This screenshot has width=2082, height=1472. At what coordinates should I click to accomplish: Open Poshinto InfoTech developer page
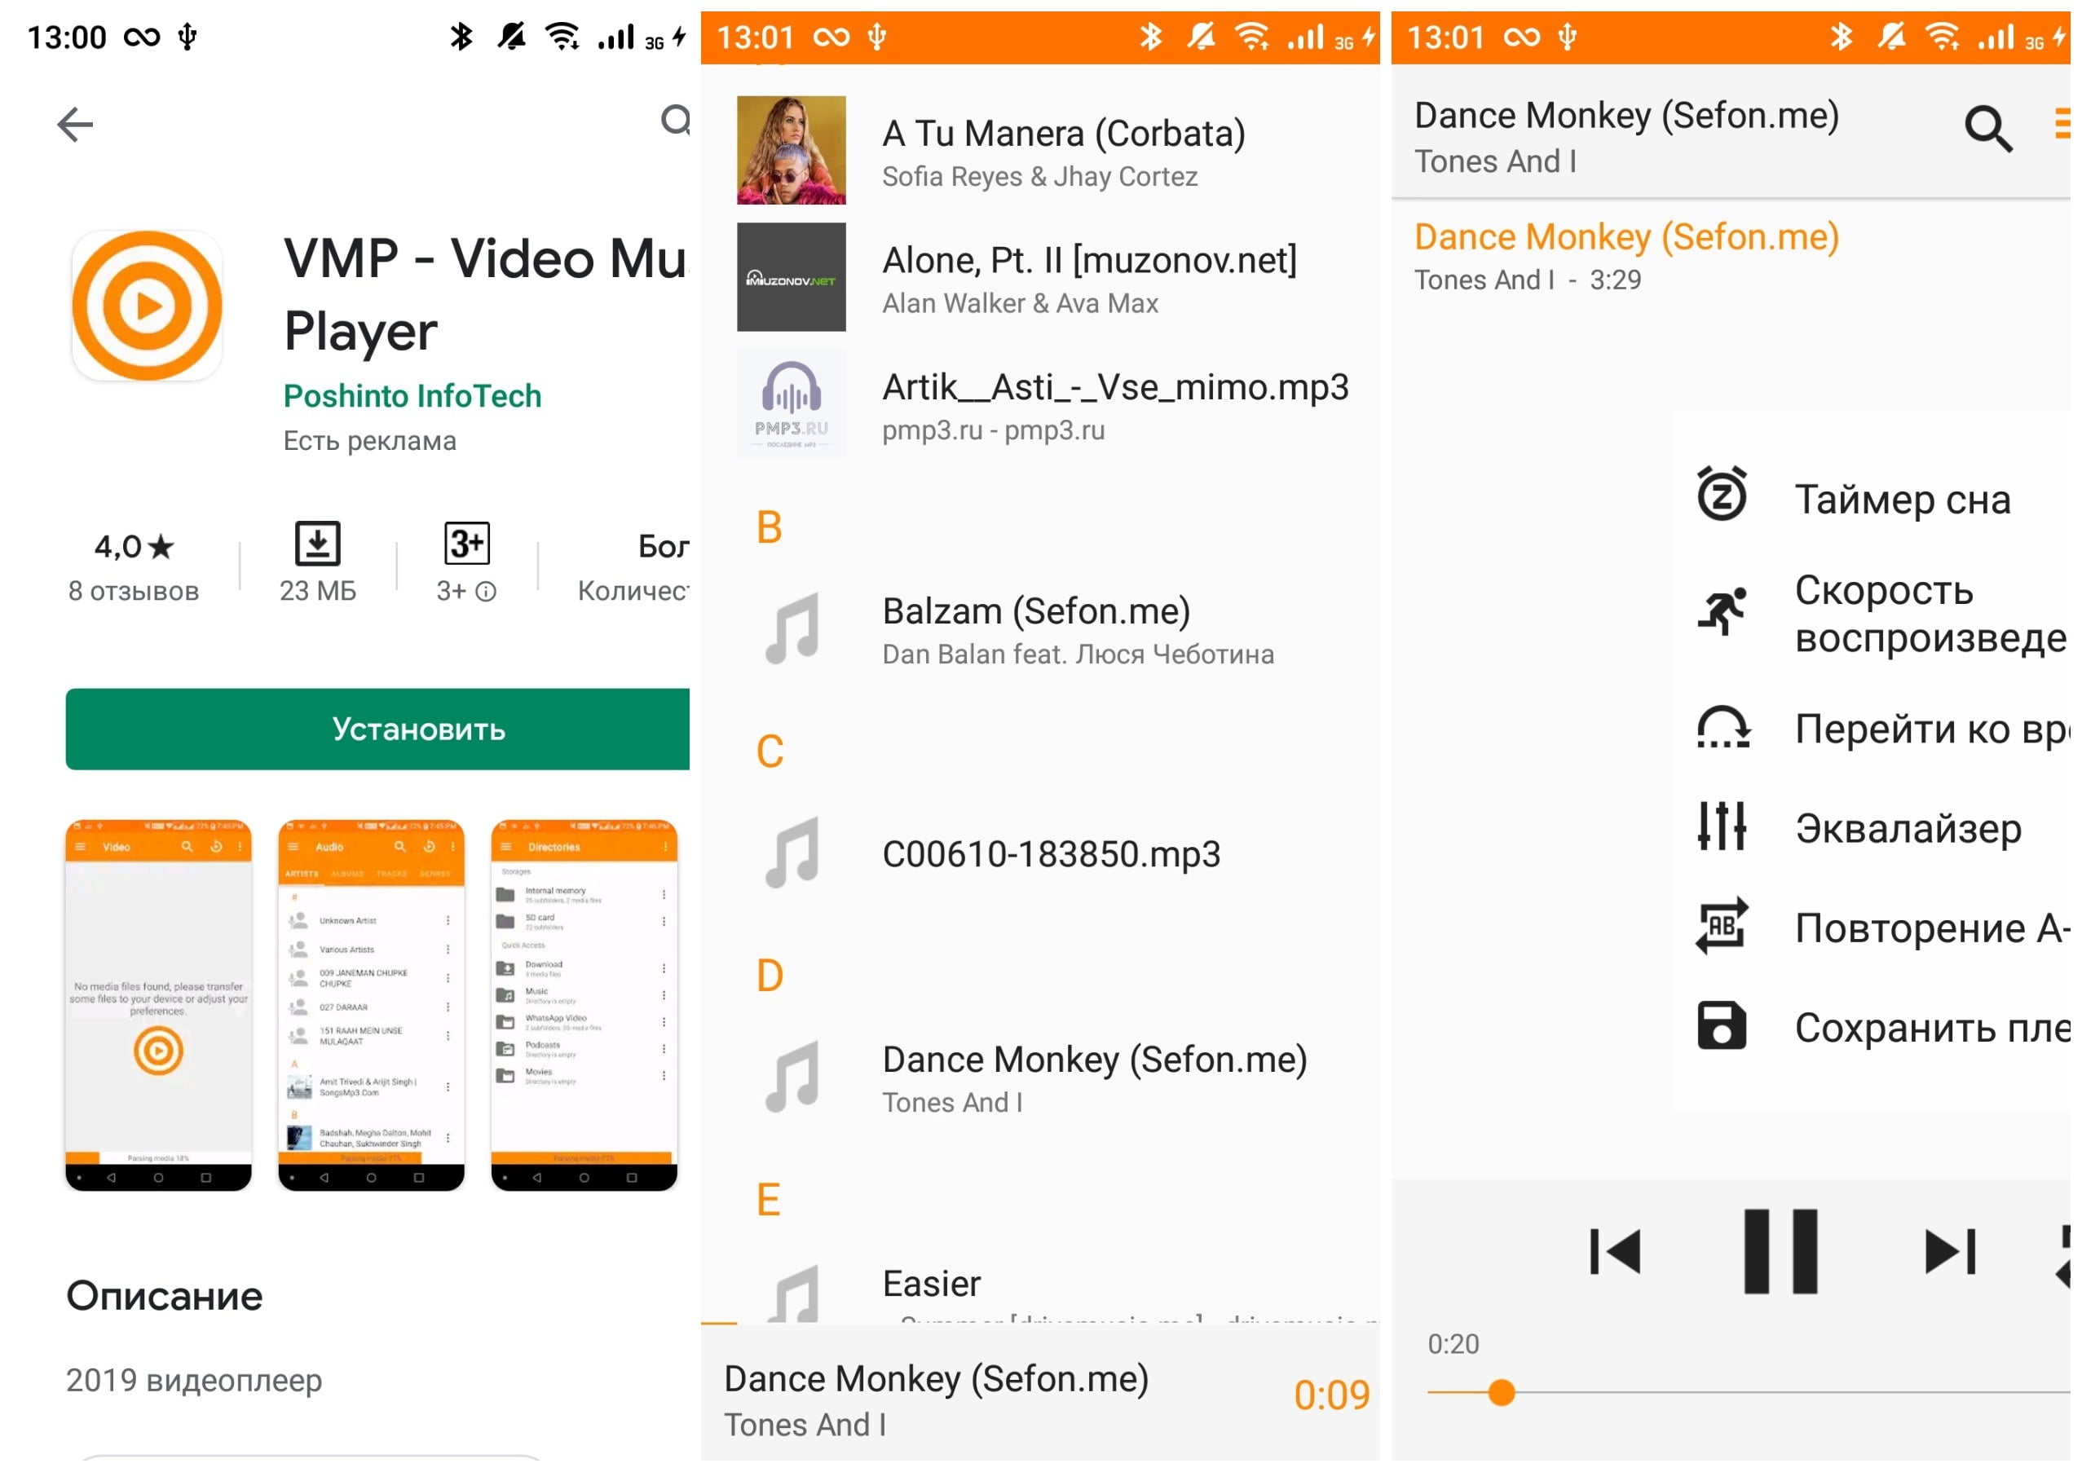[412, 396]
